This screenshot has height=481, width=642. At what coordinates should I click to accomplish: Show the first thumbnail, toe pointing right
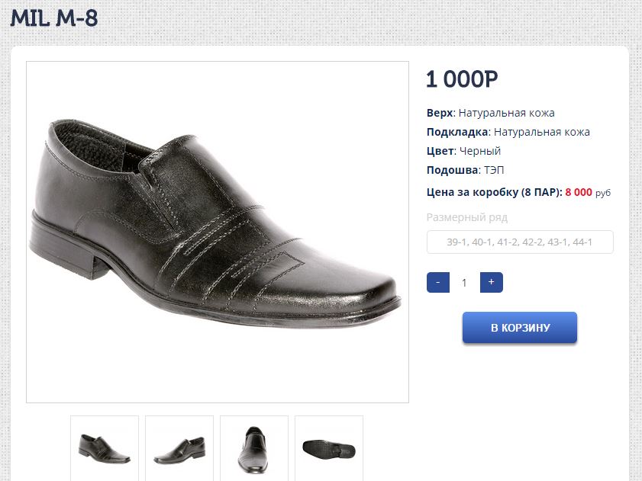pos(105,448)
